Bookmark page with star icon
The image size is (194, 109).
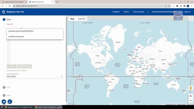coord(169,6)
